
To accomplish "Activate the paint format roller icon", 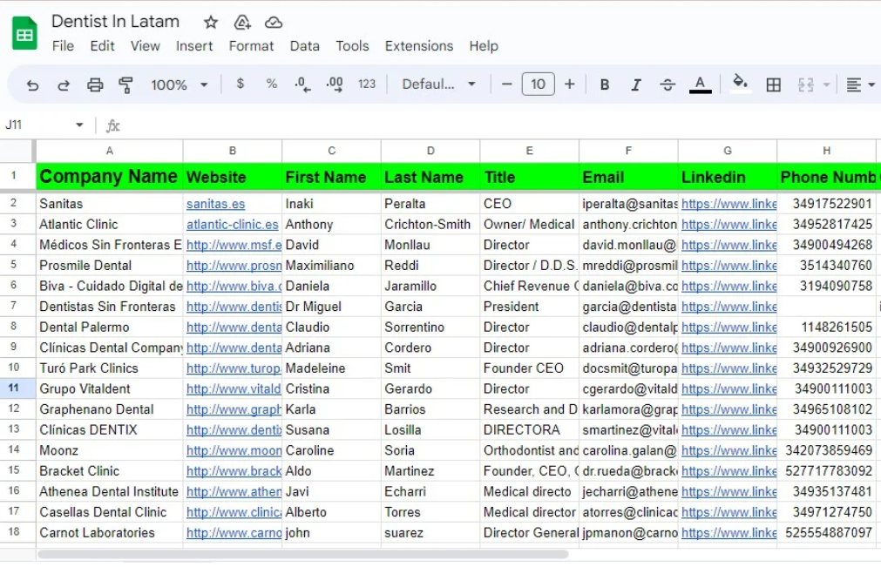I will tap(125, 84).
